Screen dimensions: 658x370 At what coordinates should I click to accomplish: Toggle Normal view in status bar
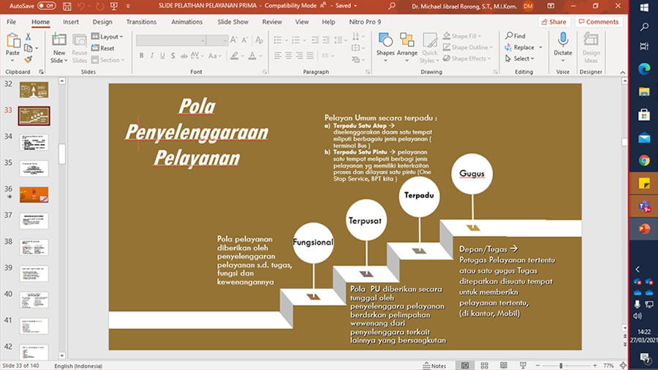tap(464, 365)
